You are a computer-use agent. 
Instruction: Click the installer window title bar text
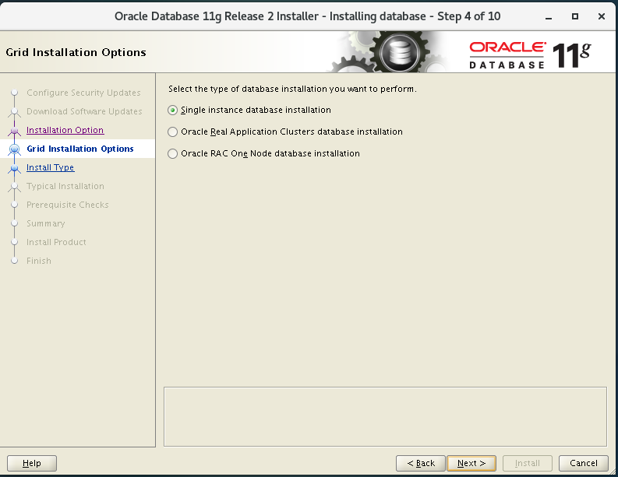click(x=307, y=16)
